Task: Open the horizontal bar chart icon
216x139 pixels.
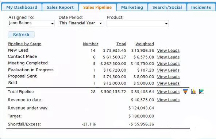Action: tap(201, 91)
